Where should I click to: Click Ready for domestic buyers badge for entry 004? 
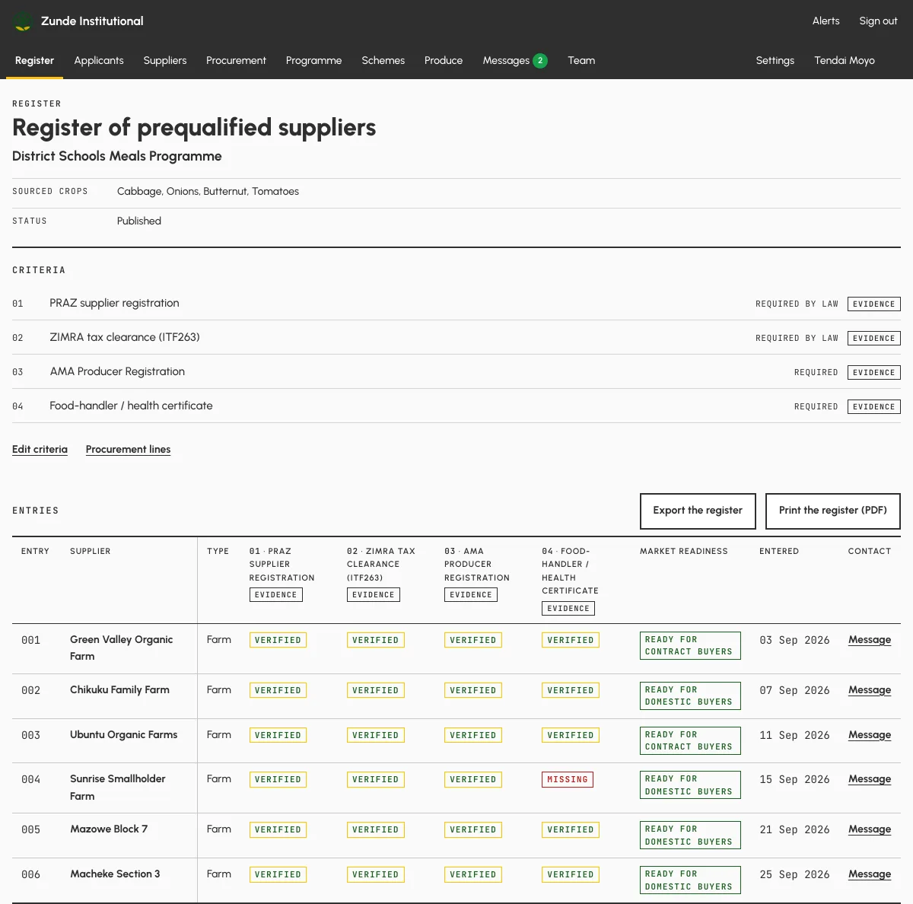[690, 785]
